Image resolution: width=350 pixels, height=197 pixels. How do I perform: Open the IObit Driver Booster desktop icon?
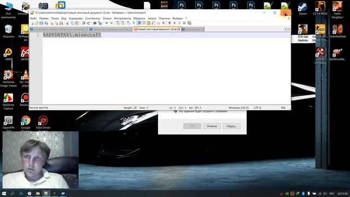pyautogui.click(x=43, y=123)
